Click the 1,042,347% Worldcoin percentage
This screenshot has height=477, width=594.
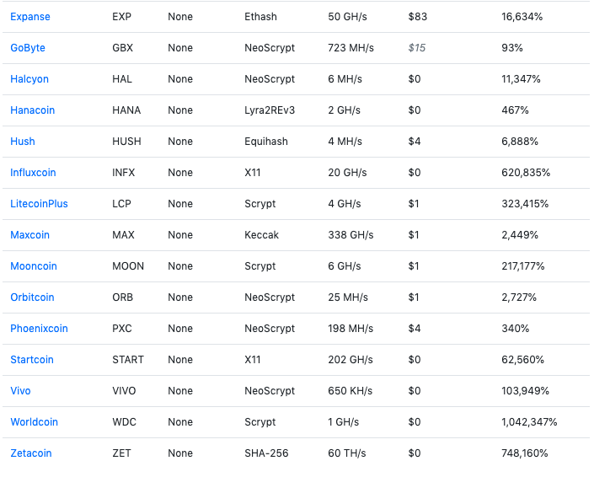tap(529, 421)
